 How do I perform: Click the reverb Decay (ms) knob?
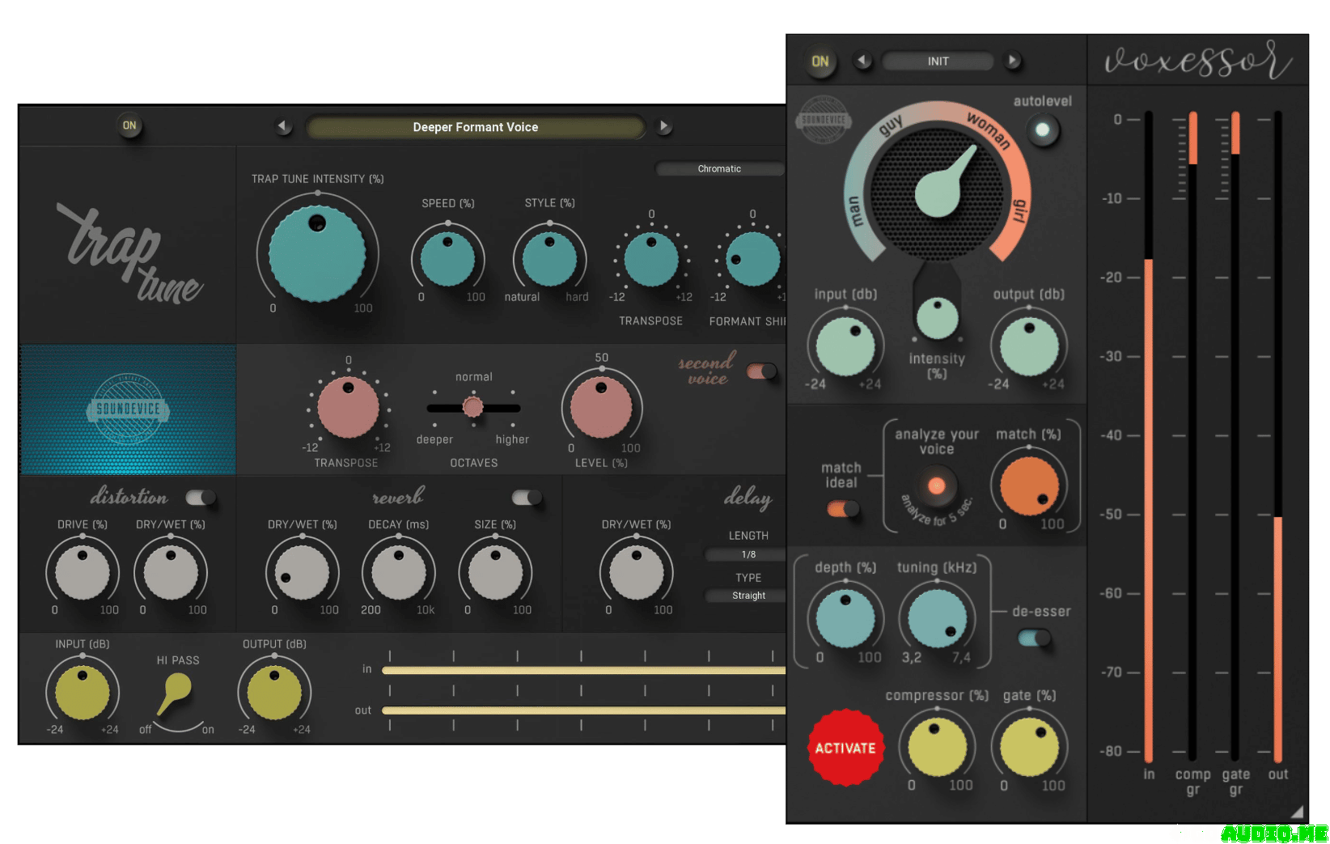pos(399,572)
